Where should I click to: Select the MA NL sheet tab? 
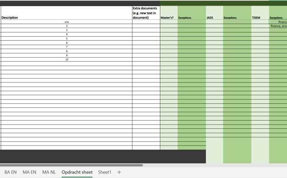(49, 172)
